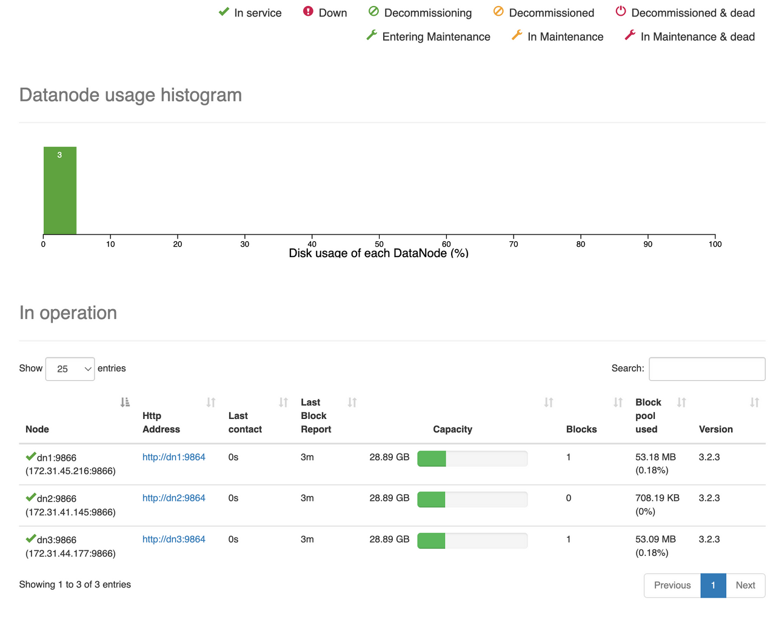The width and height of the screenshot is (776, 642).
Task: Click the dn1 capacity usage bar
Action: [472, 459]
